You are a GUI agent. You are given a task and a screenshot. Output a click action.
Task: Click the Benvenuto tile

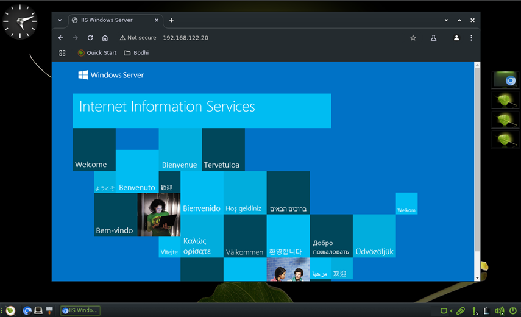(137, 171)
